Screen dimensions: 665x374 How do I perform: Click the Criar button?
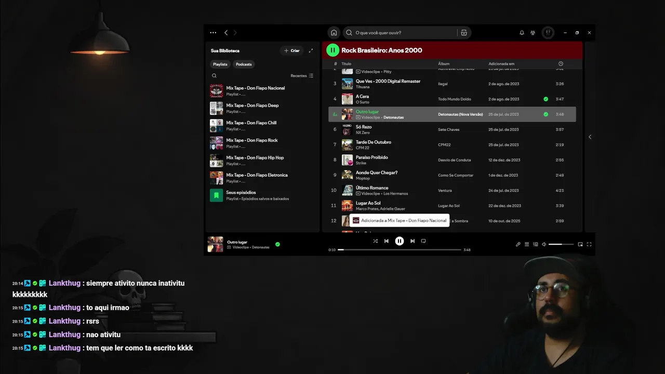point(292,50)
